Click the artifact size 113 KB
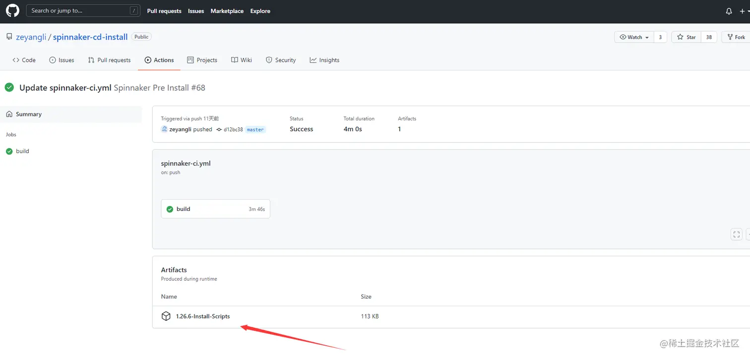 click(370, 316)
